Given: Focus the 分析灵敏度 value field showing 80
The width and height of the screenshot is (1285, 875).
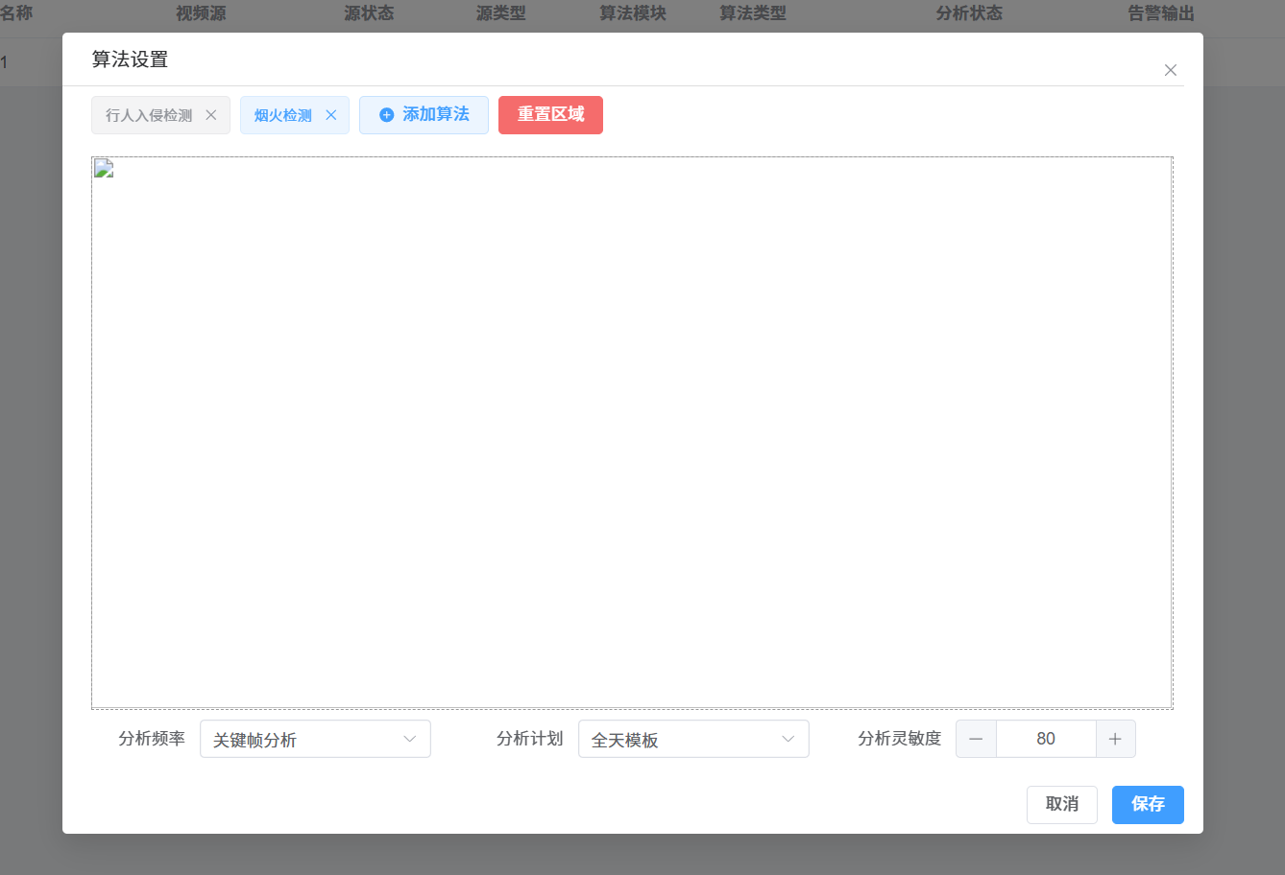Looking at the screenshot, I should tap(1045, 739).
